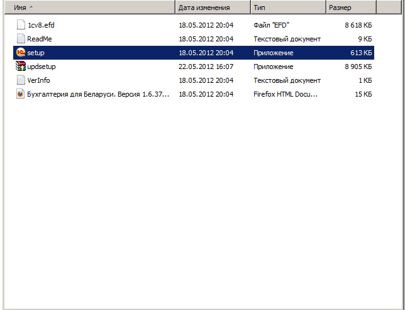The width and height of the screenshot is (405, 310).
Task: Select the Firefox HTML document icon
Action: (x=20, y=94)
